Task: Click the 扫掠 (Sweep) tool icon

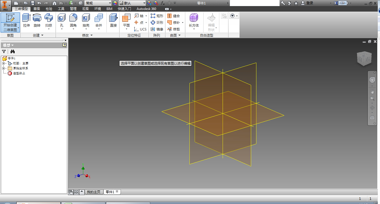Action: point(49,18)
